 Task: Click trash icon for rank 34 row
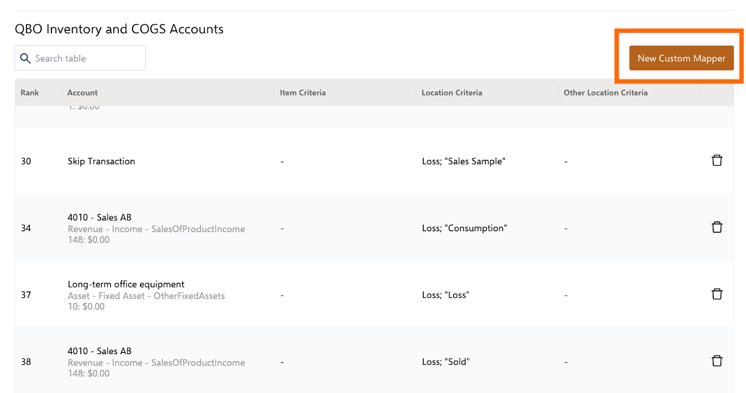pyautogui.click(x=717, y=228)
